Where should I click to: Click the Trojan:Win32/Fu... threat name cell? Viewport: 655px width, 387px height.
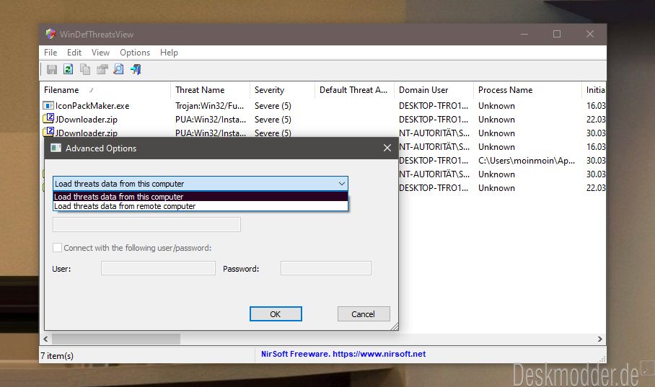210,106
